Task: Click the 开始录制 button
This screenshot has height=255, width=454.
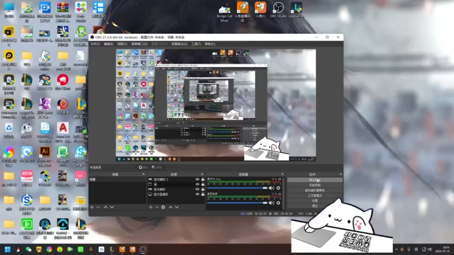Action: coord(315,185)
